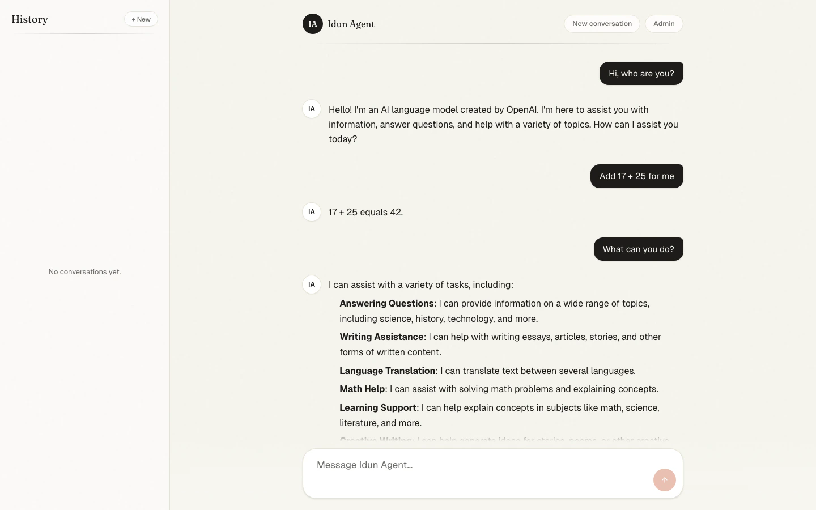Click the Language Translation list entry
Screen dimensions: 816x510
488,371
